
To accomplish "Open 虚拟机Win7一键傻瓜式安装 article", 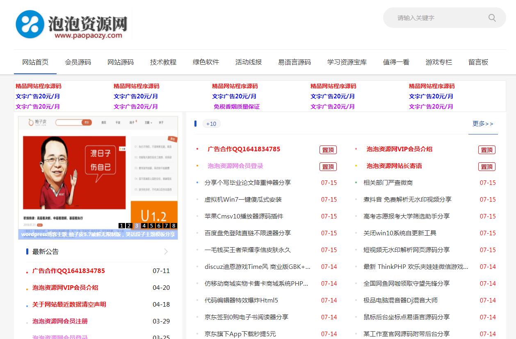I will 243,200.
